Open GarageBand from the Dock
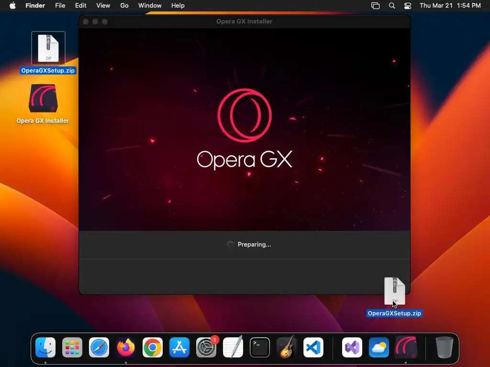This screenshot has width=490, height=367. point(287,347)
